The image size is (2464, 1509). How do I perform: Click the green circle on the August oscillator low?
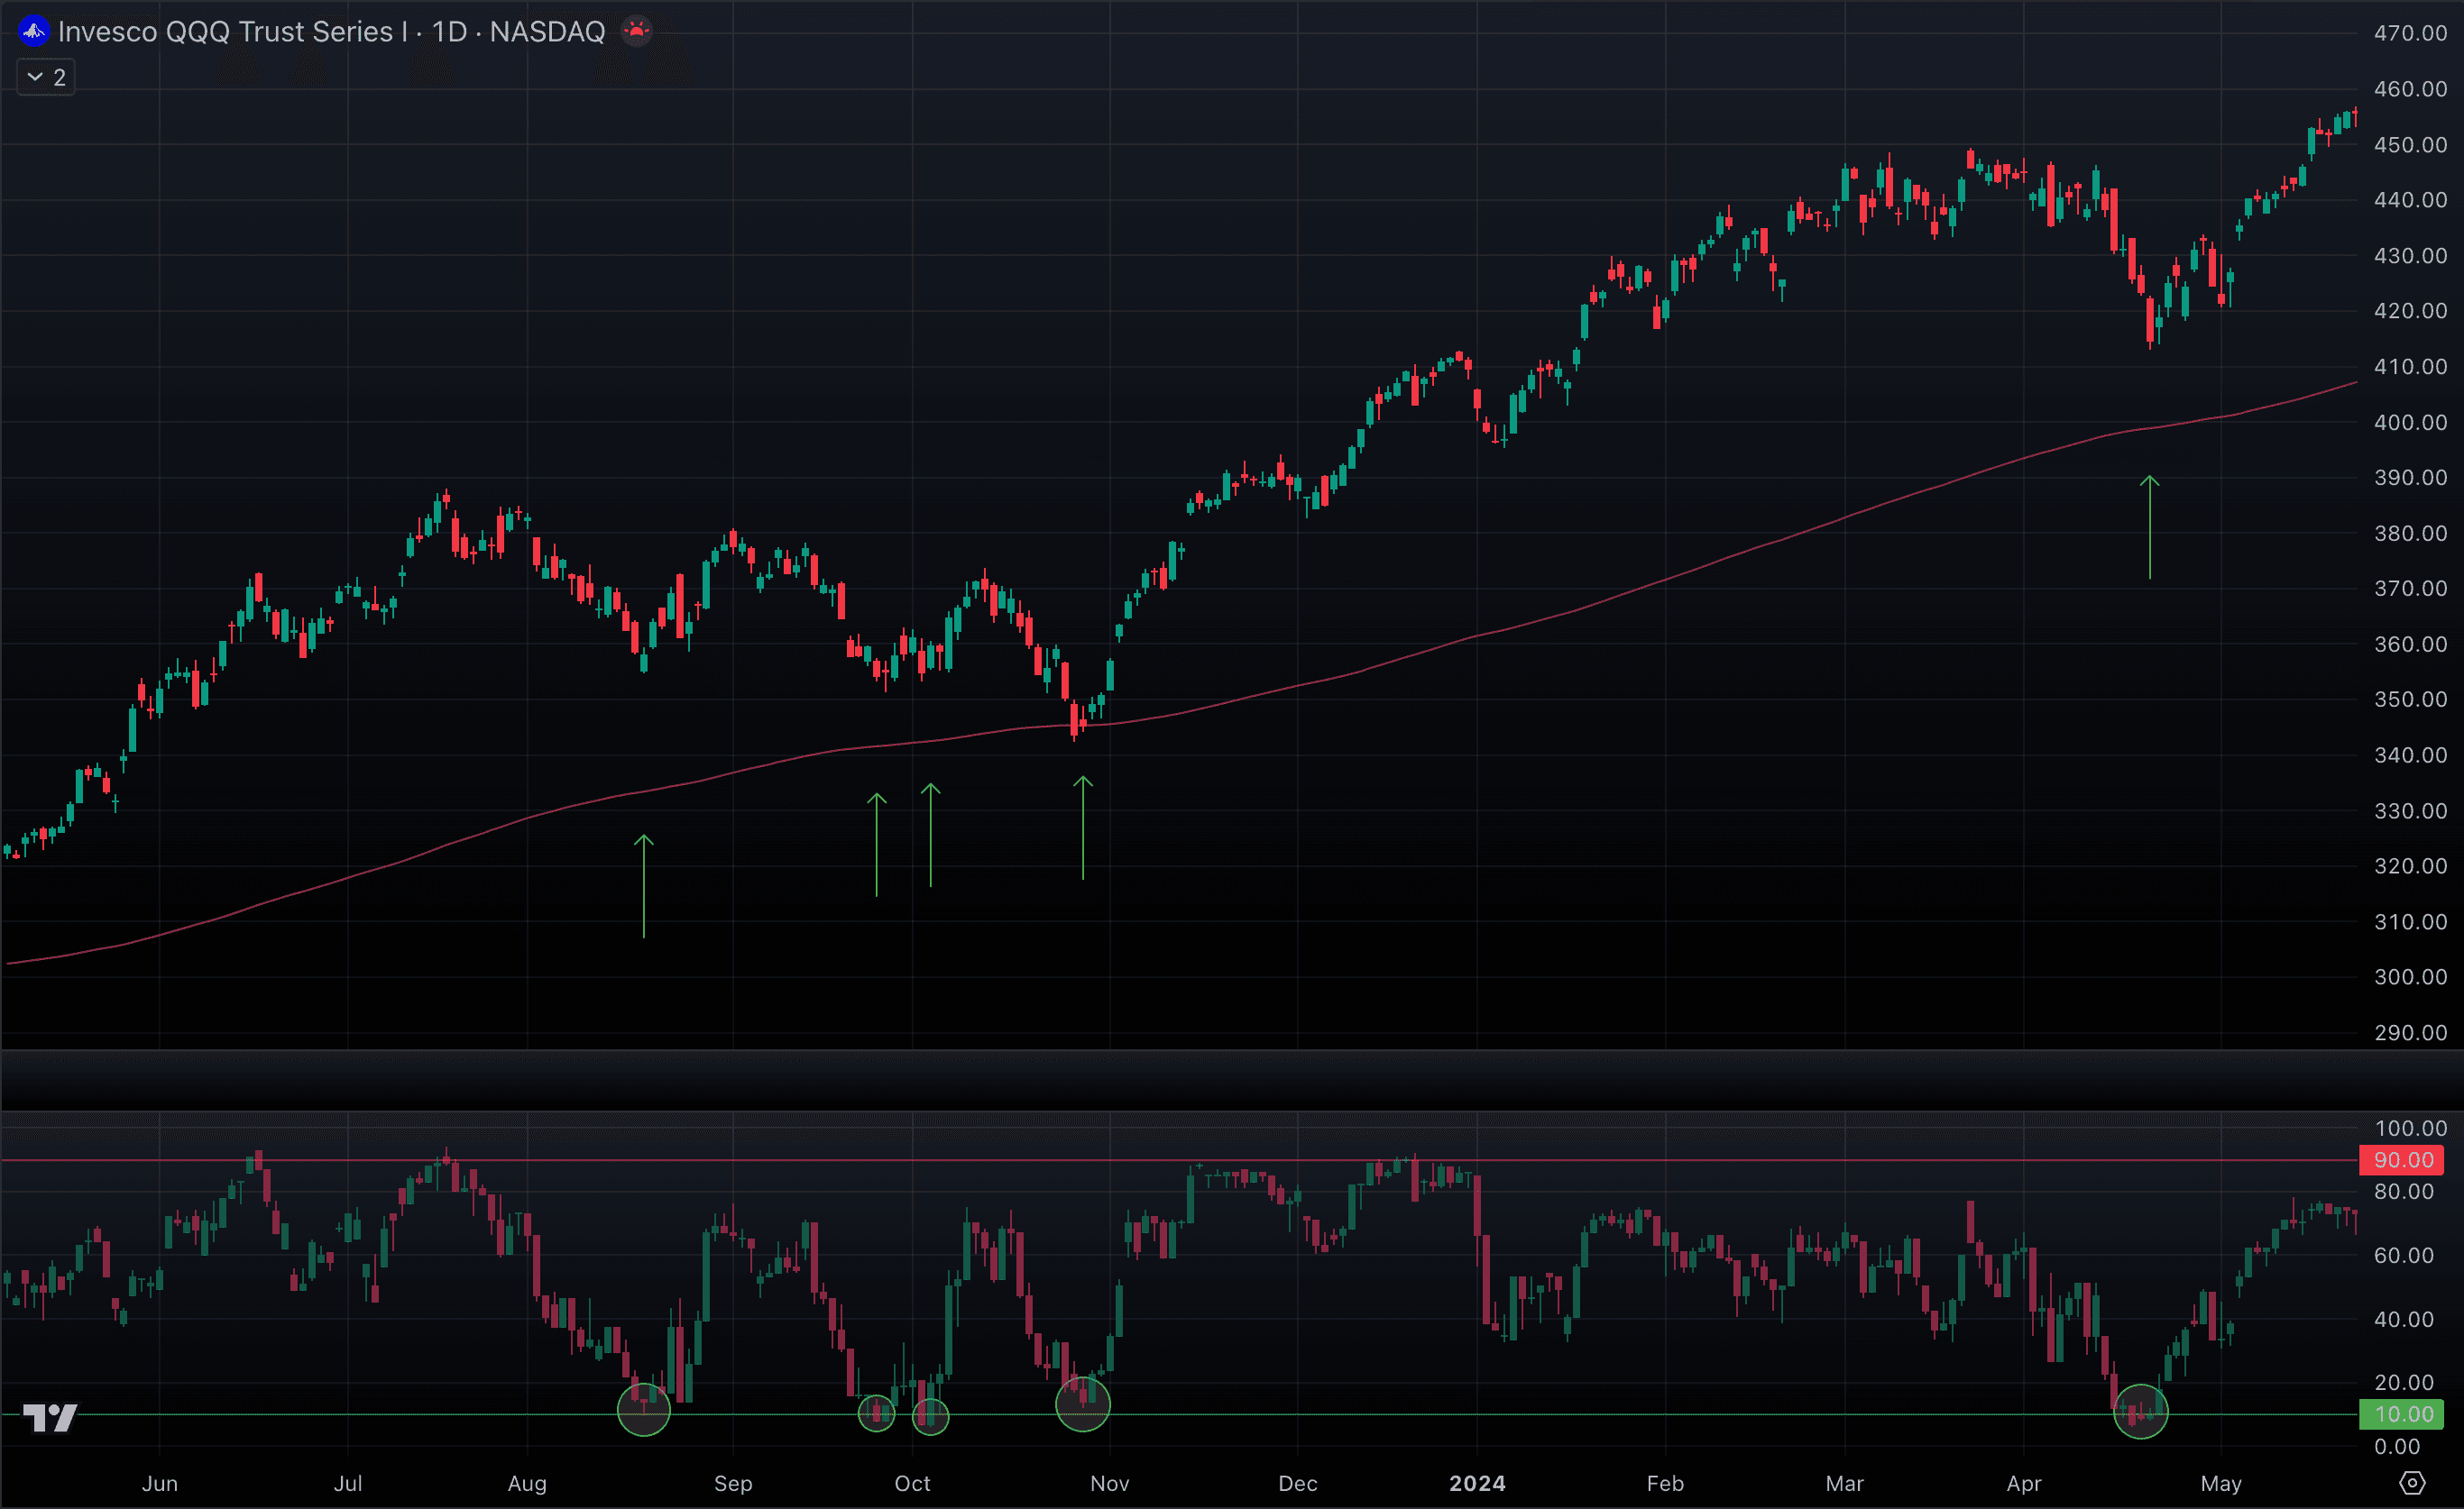(644, 1409)
